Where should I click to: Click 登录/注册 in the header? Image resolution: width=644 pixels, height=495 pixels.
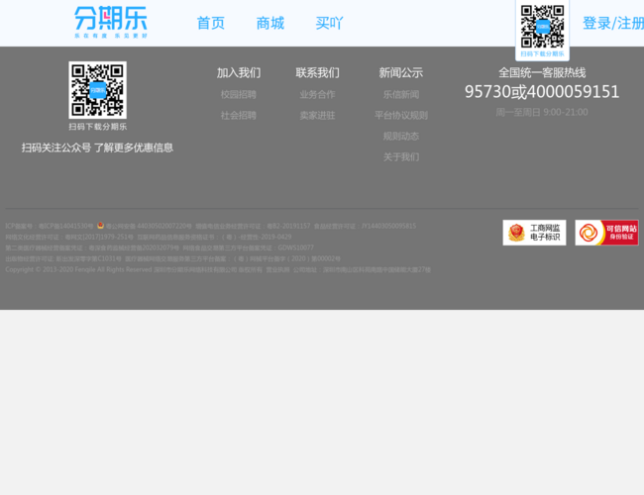click(x=612, y=23)
